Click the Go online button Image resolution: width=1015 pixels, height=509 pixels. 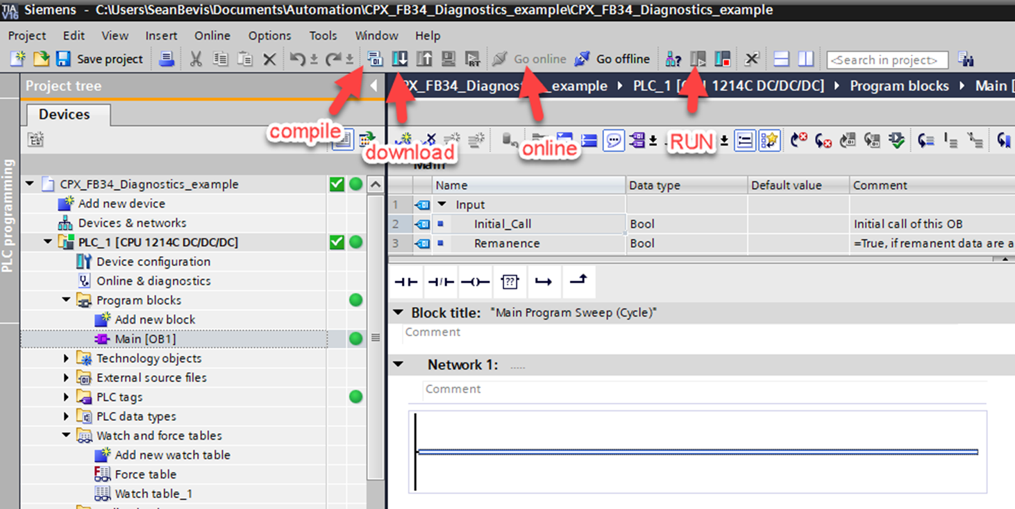click(529, 59)
